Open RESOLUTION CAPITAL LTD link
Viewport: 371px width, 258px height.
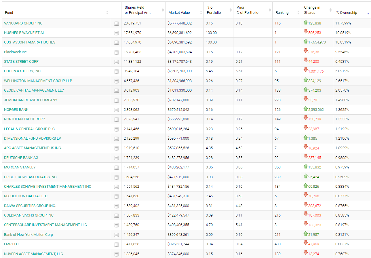pos(26,196)
